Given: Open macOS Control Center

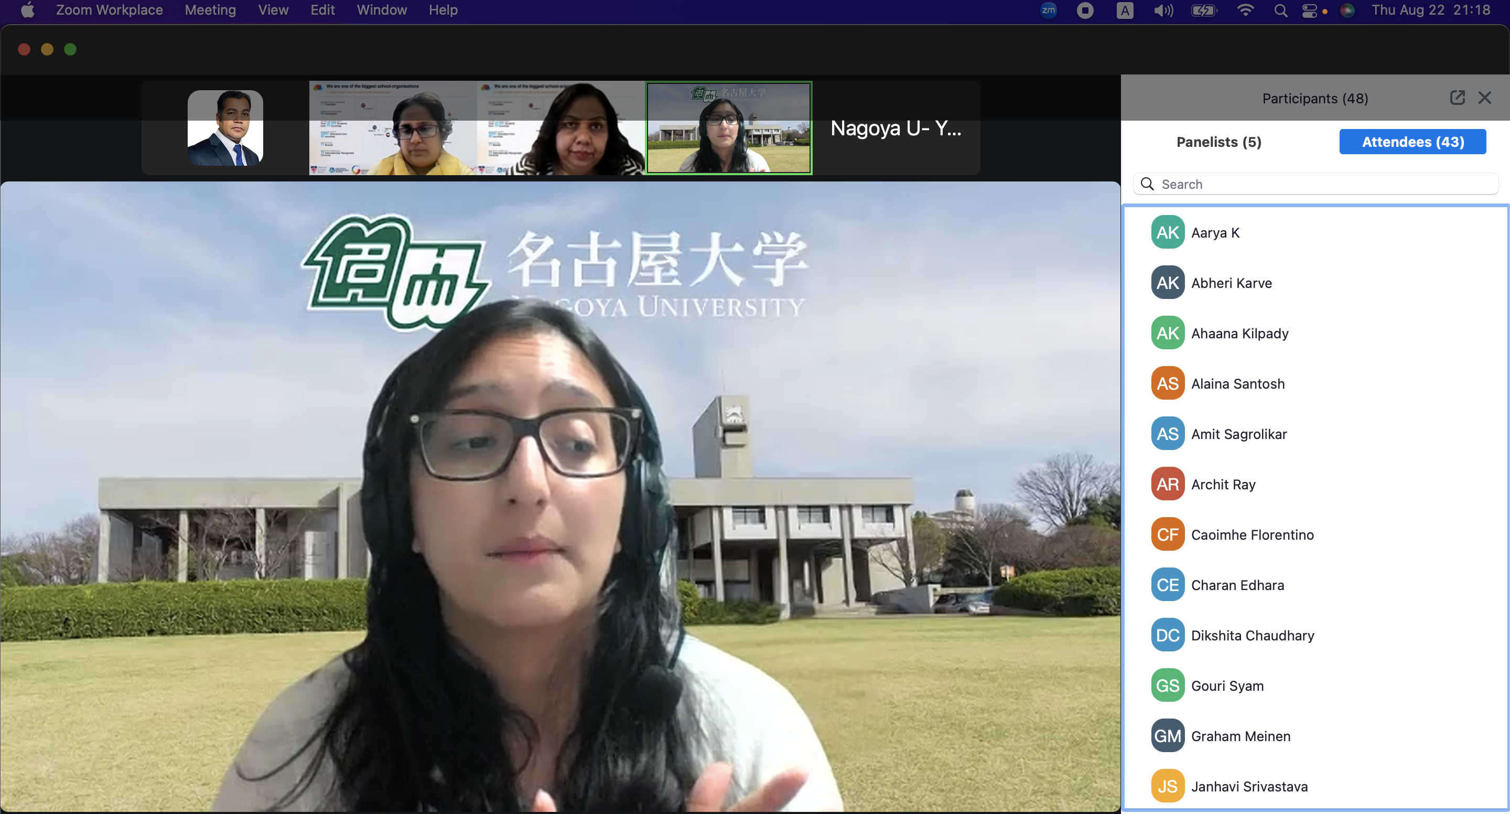Looking at the screenshot, I should (1310, 10).
